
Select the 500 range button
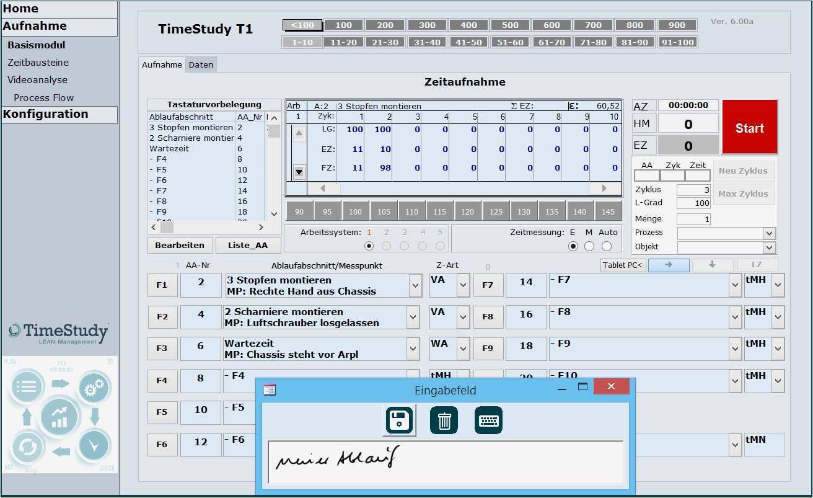510,25
